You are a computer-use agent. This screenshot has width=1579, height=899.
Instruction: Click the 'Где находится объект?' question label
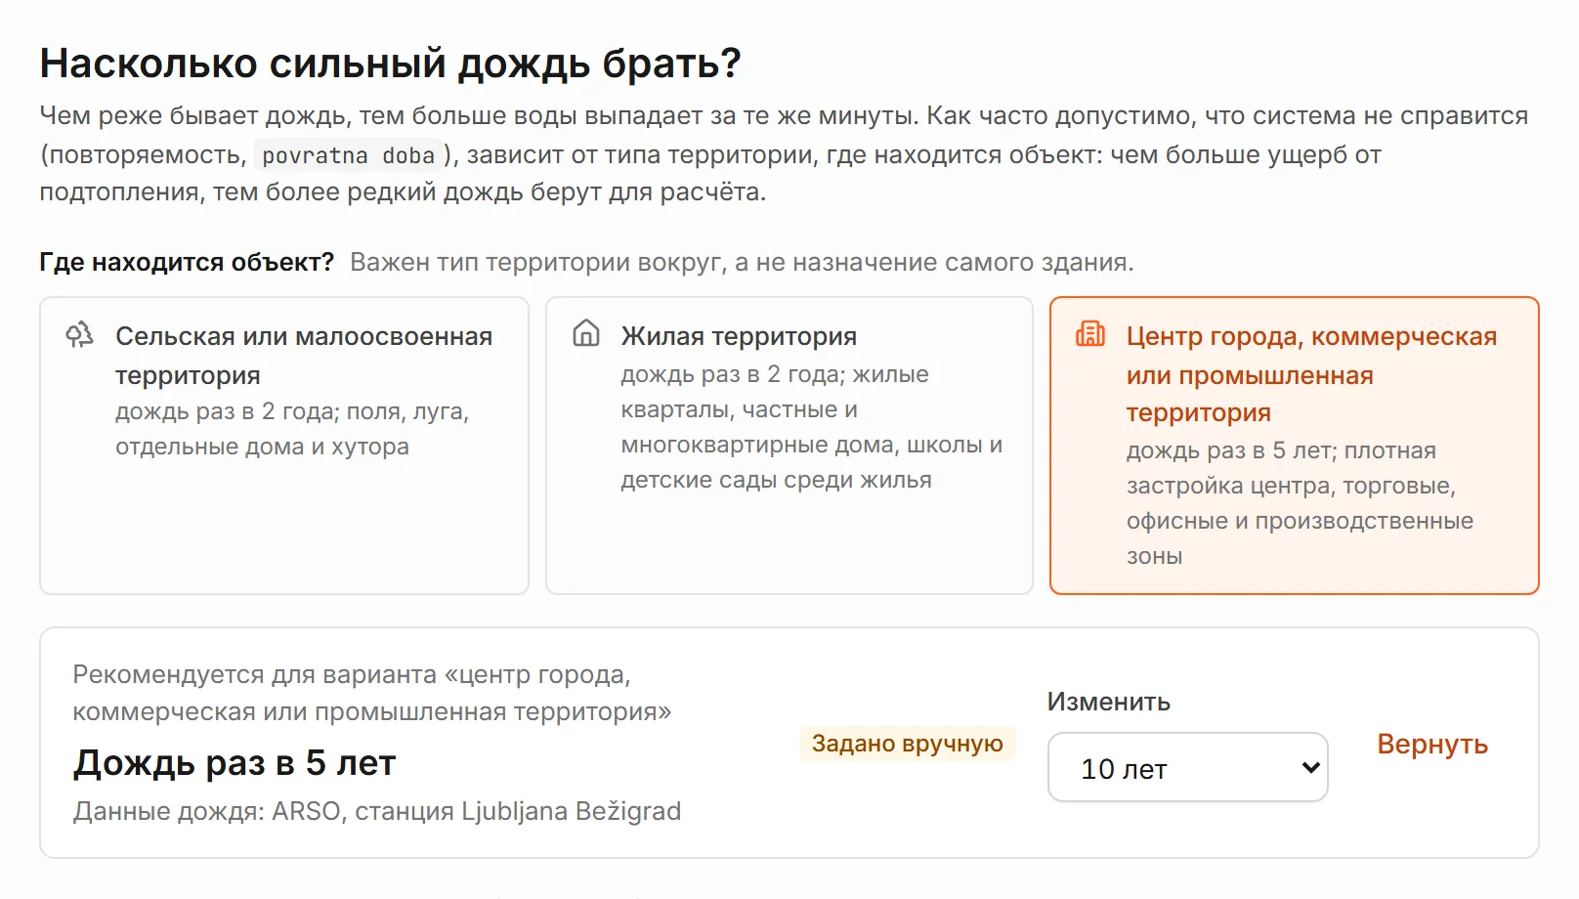coord(187,263)
